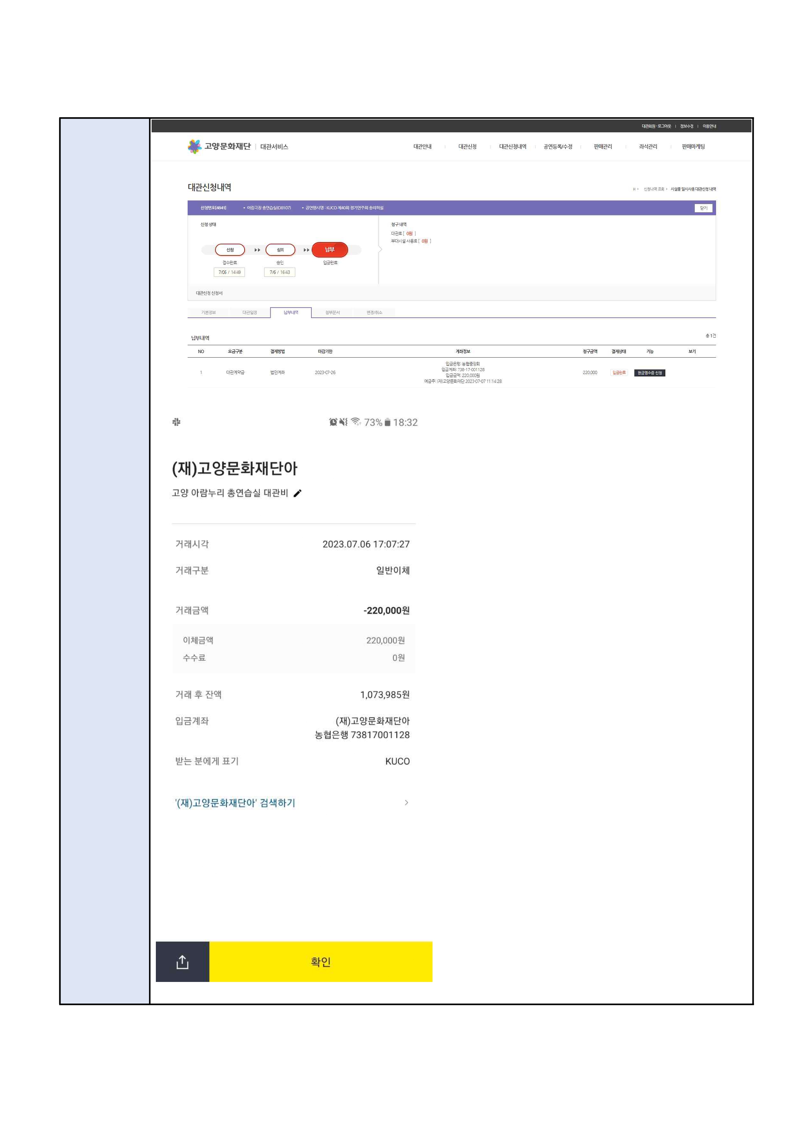Click the 신청내역 조회 breadcrumb
This screenshot has height=1148, width=812.
coord(654,189)
